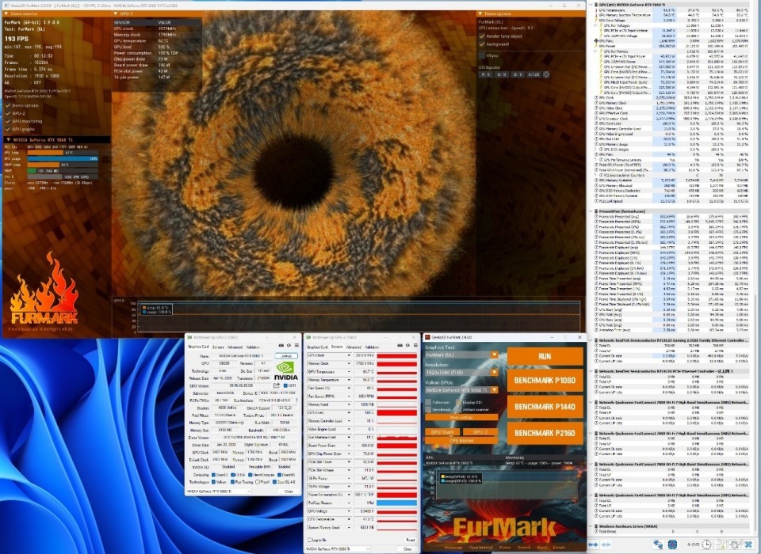Image resolution: width=761 pixels, height=554 pixels.
Task: Enable the Log to file checkbox in GPU-Z Sensors
Action: click(x=310, y=540)
